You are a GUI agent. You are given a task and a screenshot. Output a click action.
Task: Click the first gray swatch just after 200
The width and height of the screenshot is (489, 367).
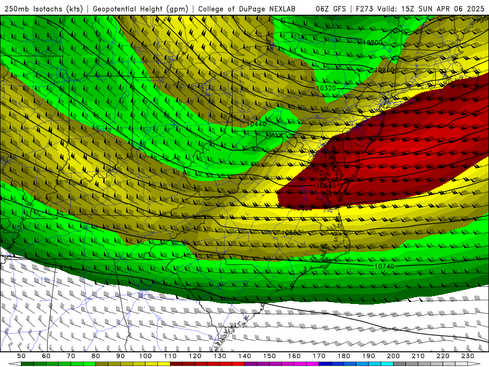tap(400, 364)
